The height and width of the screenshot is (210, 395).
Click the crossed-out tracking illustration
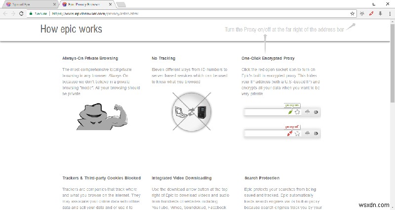pos(192,111)
